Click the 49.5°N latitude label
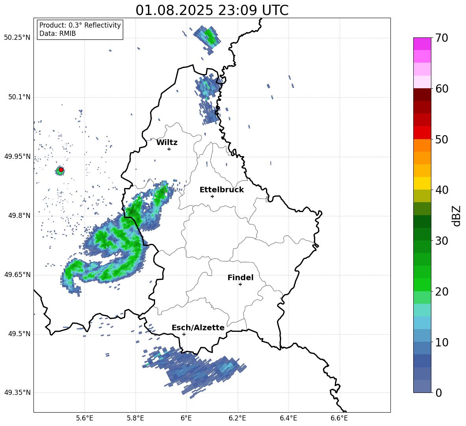 [x=19, y=334]
